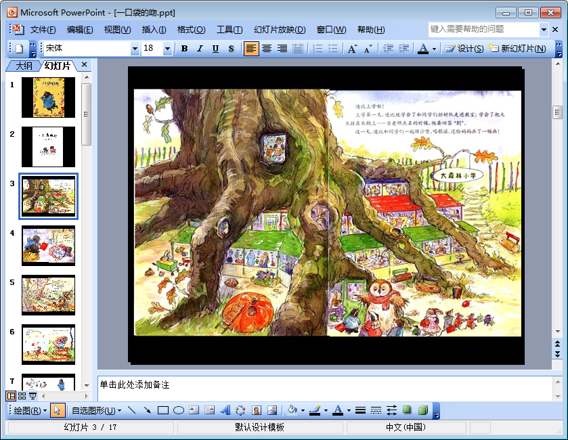The height and width of the screenshot is (440, 568).
Task: Open the 文件 menu
Action: [x=43, y=30]
